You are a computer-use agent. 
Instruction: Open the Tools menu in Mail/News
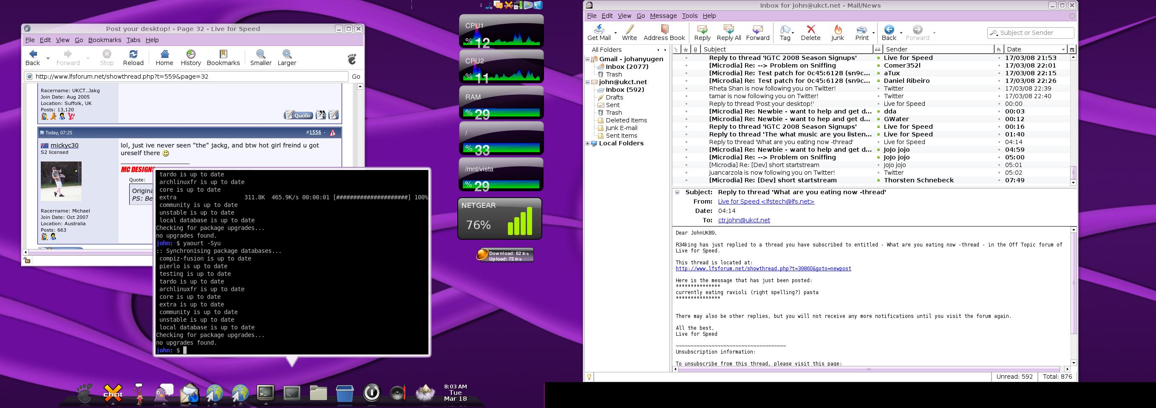pyautogui.click(x=689, y=16)
